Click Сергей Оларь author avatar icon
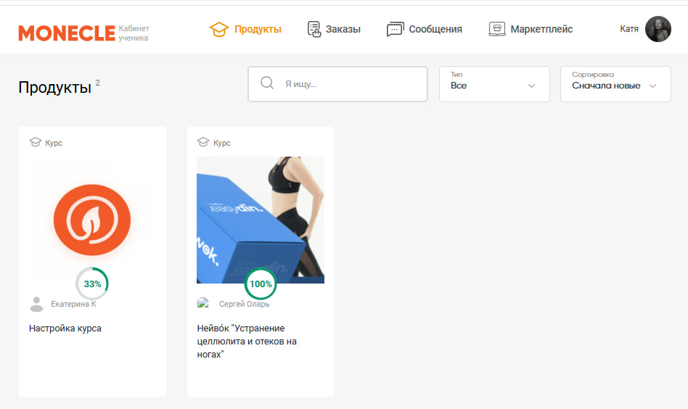 [x=203, y=304]
